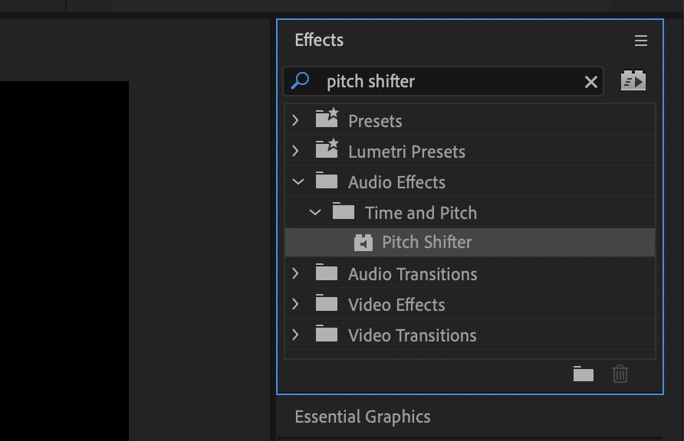The height and width of the screenshot is (441, 684).
Task: Expand the Lumetri Presets folder
Action: click(x=295, y=151)
